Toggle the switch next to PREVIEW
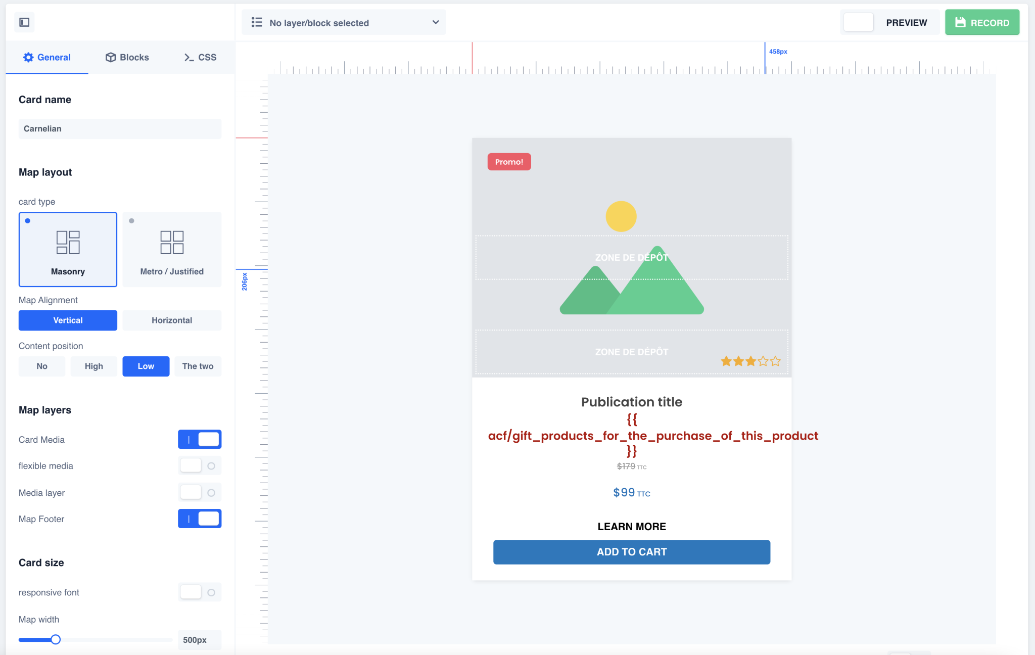The width and height of the screenshot is (1035, 655). [x=858, y=22]
